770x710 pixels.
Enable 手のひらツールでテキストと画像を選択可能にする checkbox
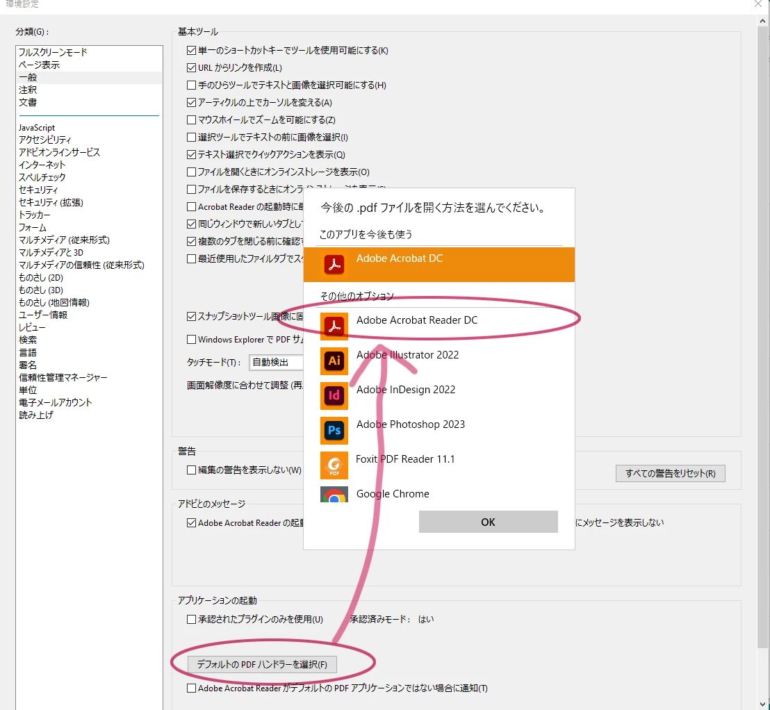(192, 85)
